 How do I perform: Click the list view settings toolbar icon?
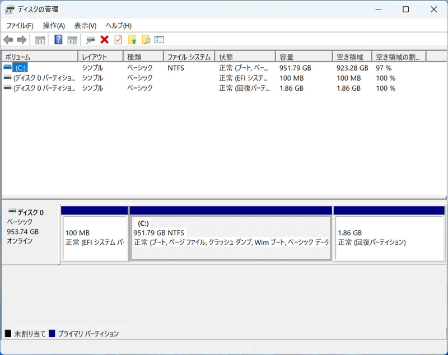pos(159,39)
